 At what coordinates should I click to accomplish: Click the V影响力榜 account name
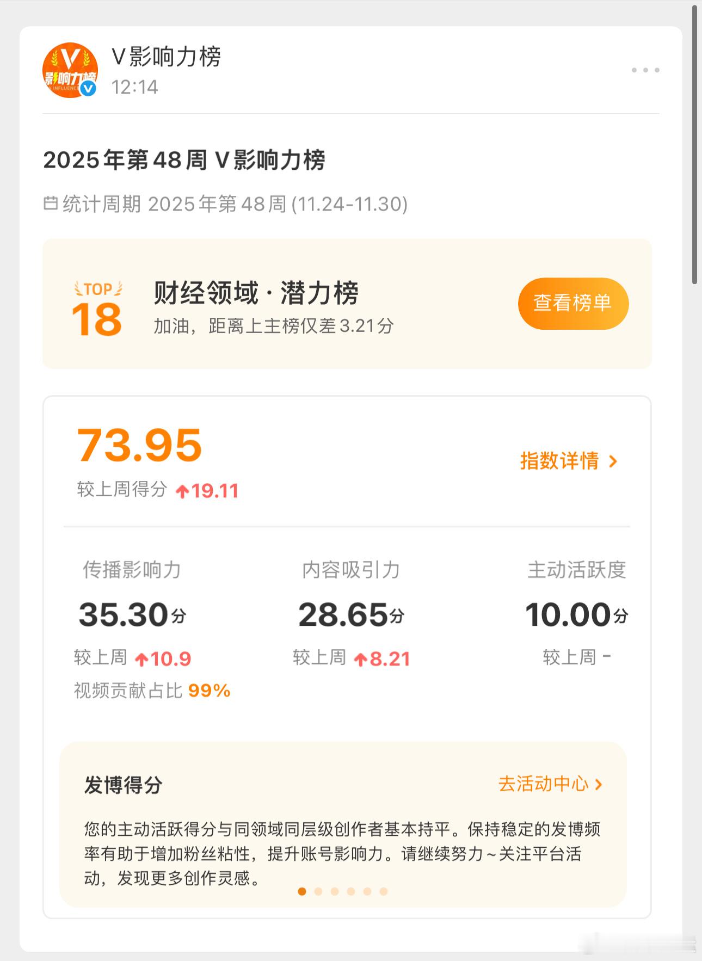[166, 57]
